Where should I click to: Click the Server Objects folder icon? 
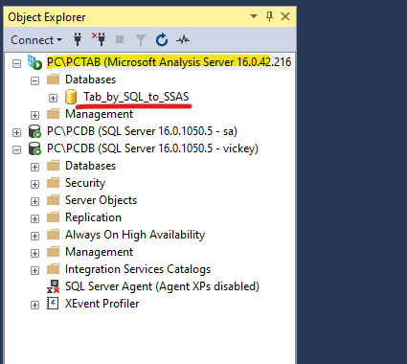pos(54,200)
